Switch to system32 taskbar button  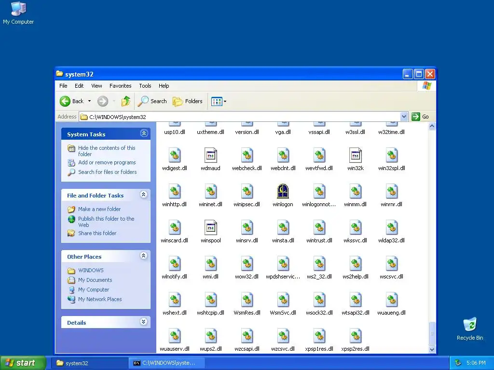tap(89, 363)
